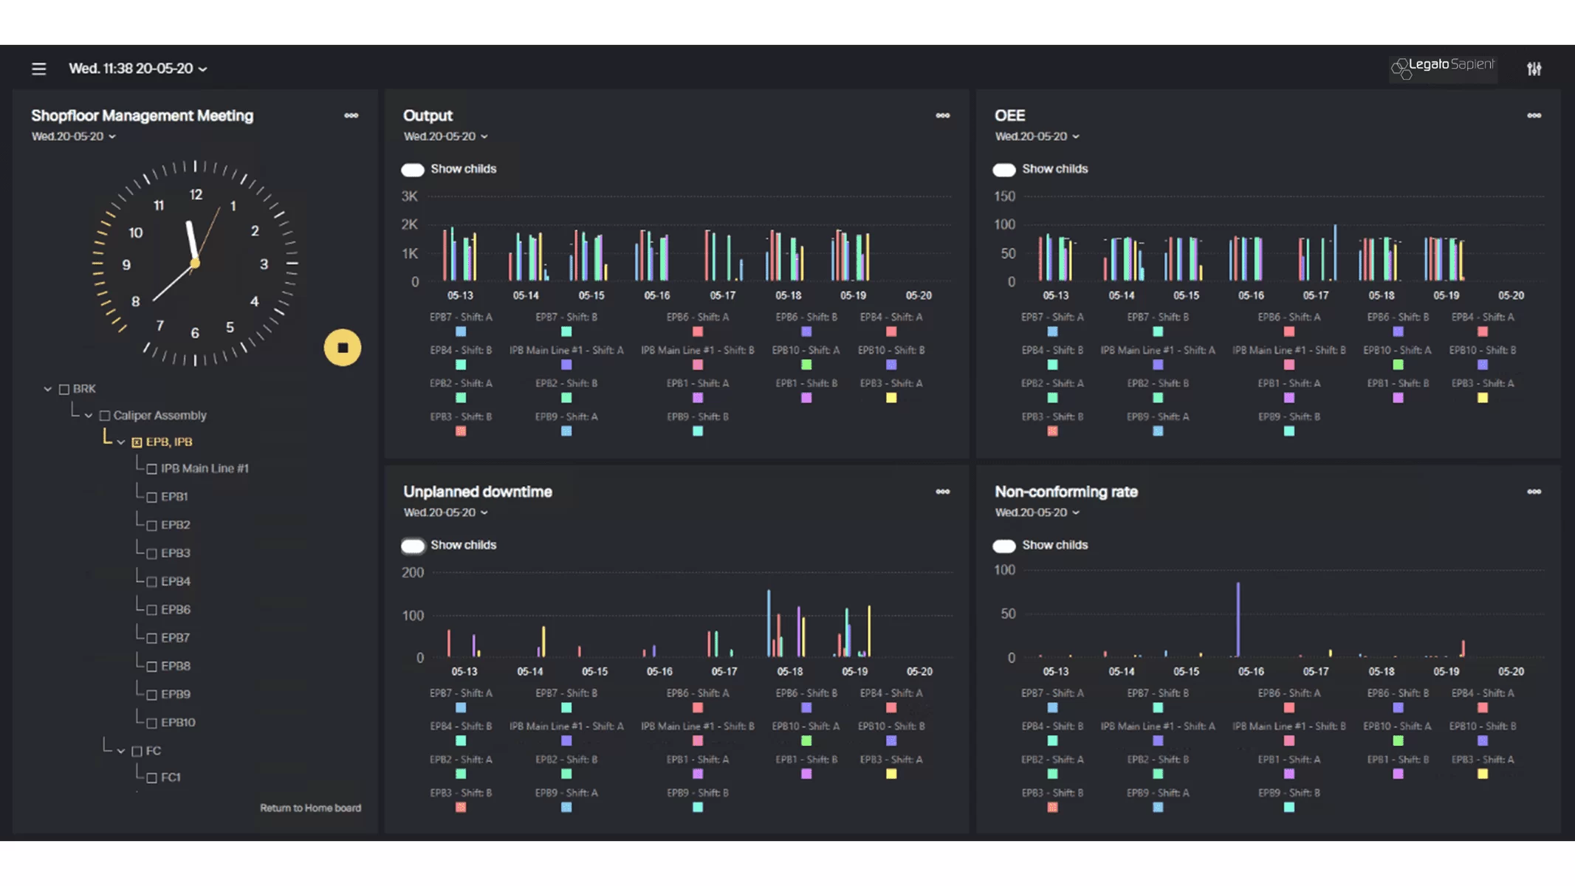Click FC1 tree item in sidebar
Screen dimensions: 1575x886
click(x=170, y=777)
